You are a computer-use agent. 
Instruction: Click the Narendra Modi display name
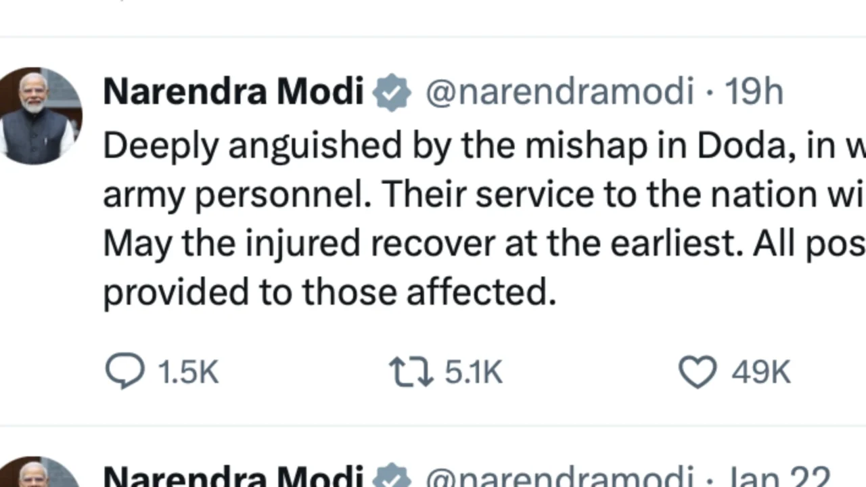(233, 91)
